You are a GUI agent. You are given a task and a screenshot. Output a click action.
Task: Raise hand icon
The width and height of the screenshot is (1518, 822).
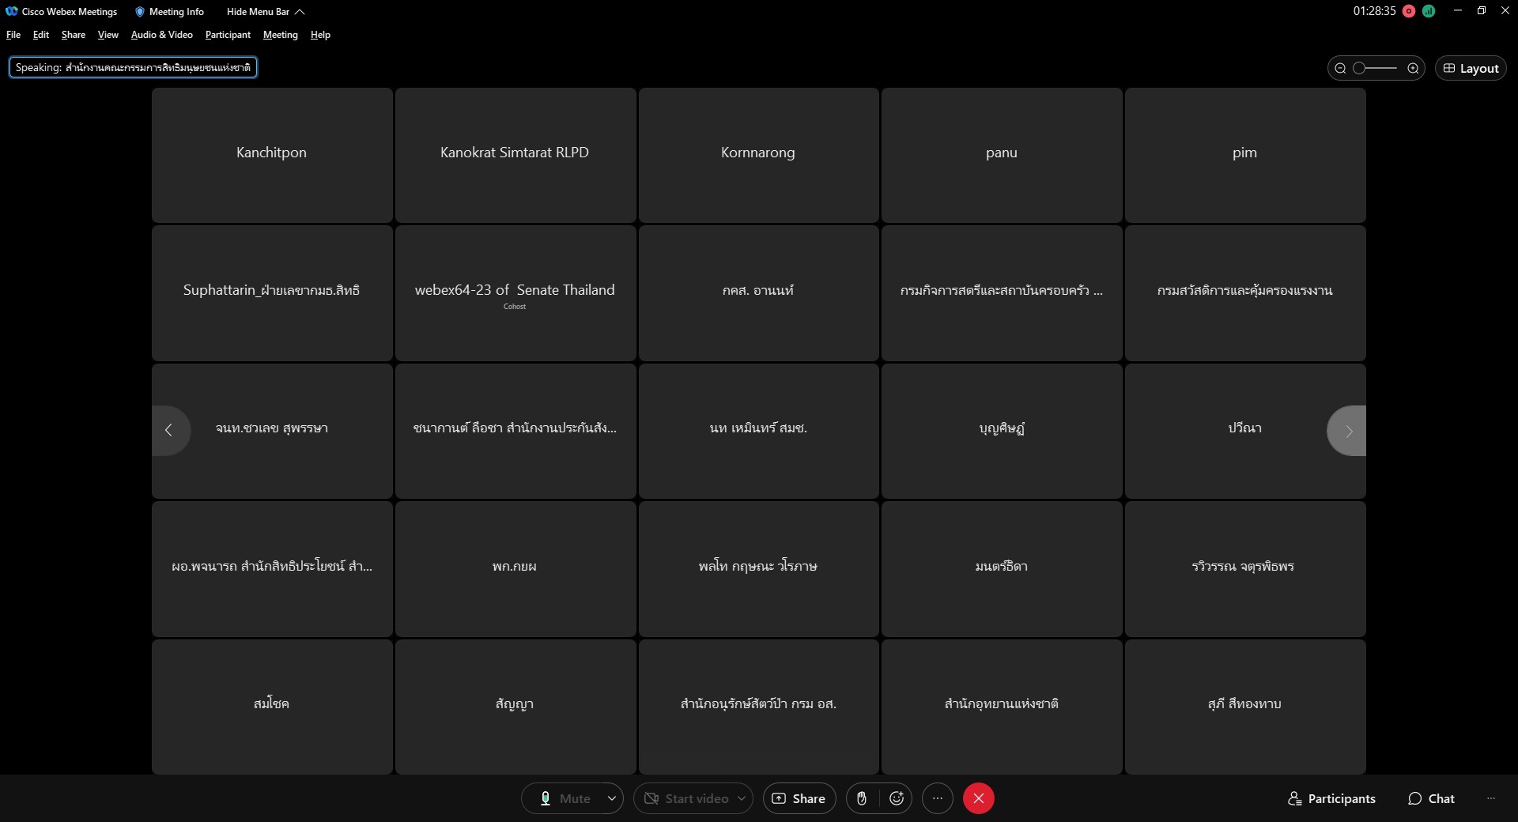(x=862, y=798)
